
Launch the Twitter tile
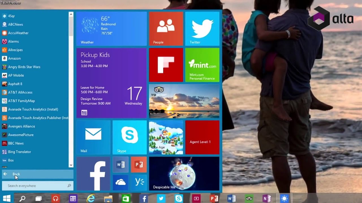[x=202, y=28]
